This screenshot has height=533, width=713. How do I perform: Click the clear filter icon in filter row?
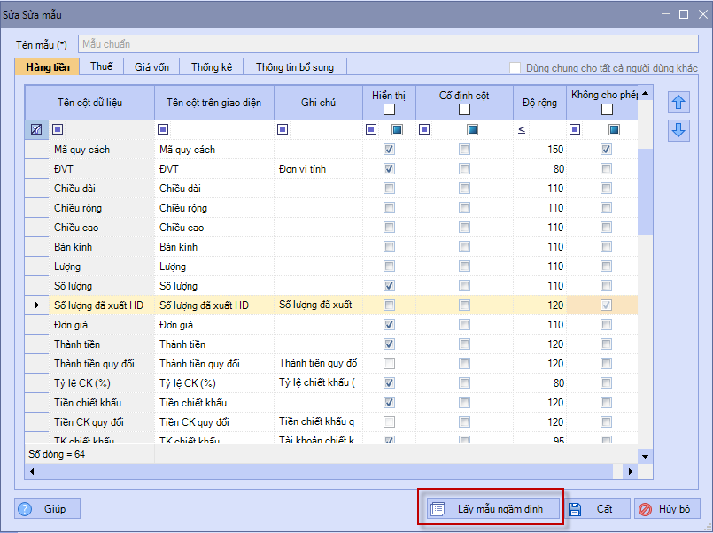[x=36, y=129]
